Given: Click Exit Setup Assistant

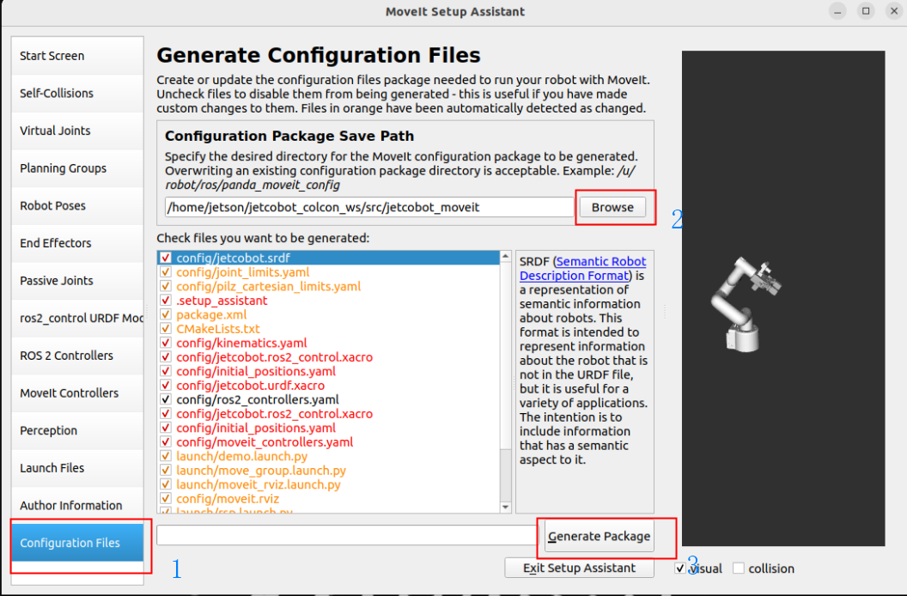Looking at the screenshot, I should click(579, 569).
